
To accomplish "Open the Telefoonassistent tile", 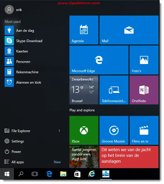I will [x=114, y=90].
